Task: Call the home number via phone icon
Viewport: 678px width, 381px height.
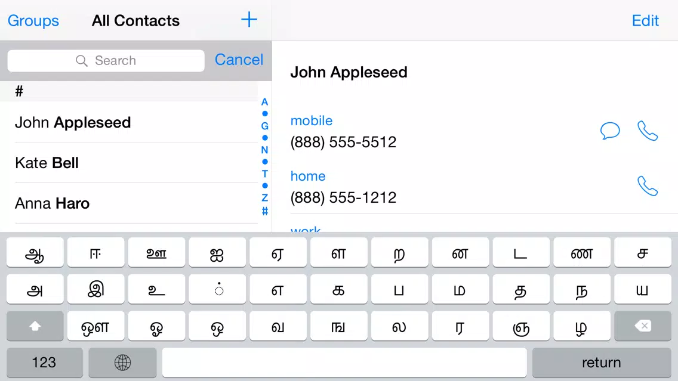Action: [648, 186]
